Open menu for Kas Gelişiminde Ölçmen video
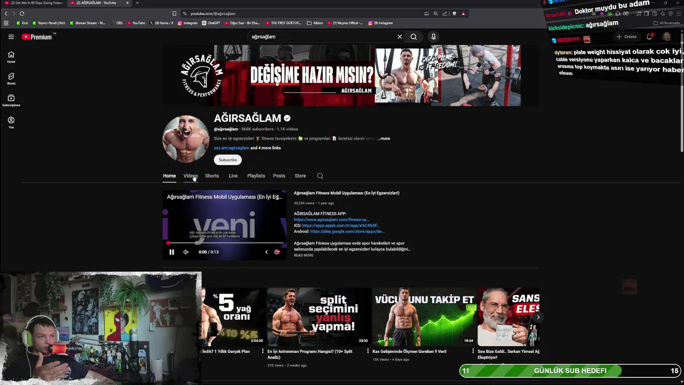 473,352
